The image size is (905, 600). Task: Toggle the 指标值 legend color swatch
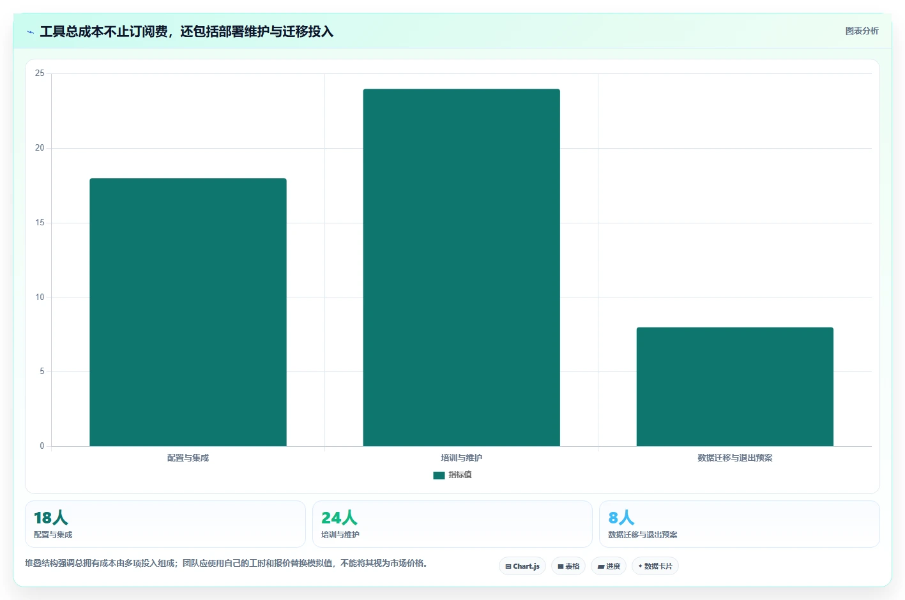[x=439, y=475]
